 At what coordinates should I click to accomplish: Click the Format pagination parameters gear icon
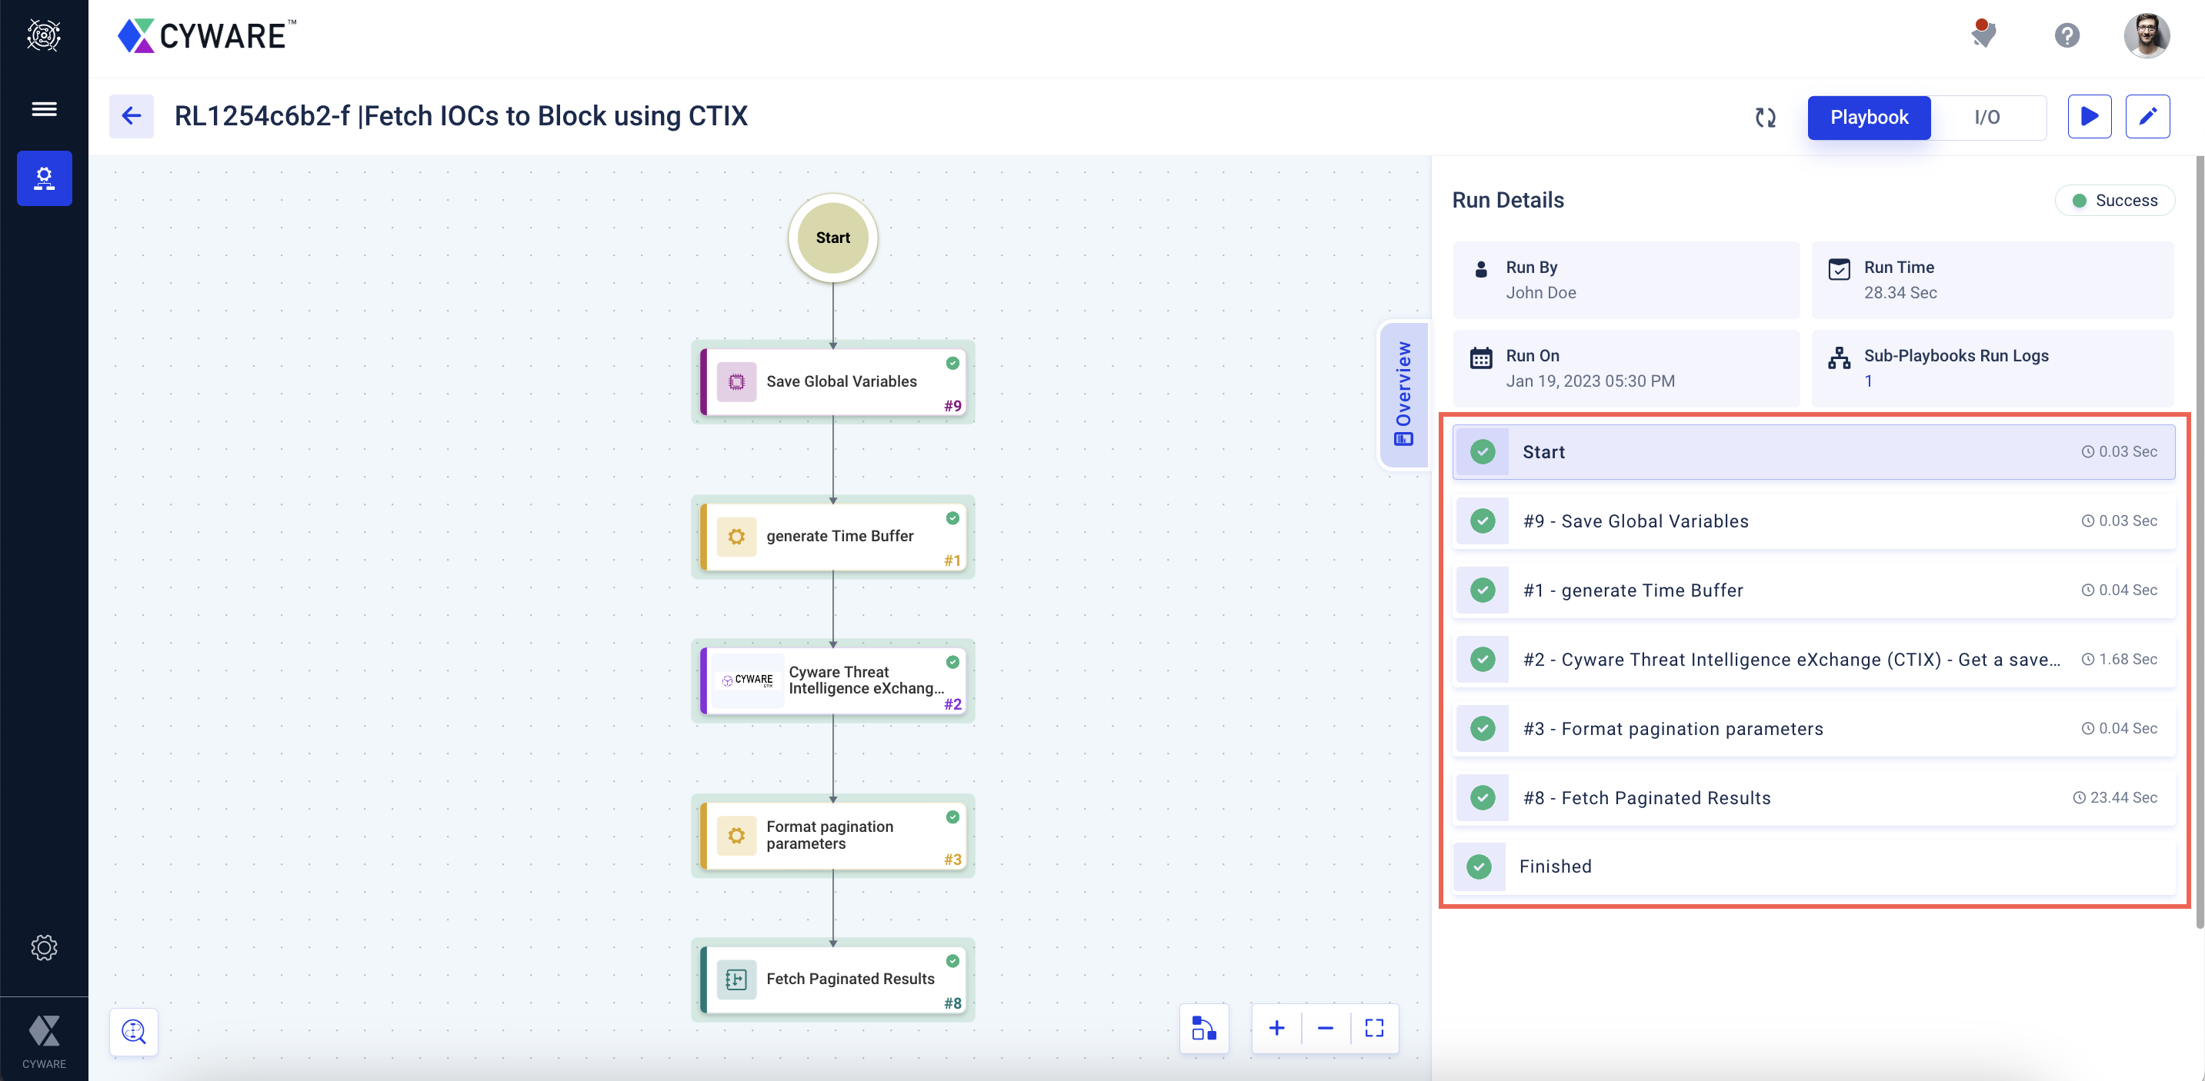(736, 835)
